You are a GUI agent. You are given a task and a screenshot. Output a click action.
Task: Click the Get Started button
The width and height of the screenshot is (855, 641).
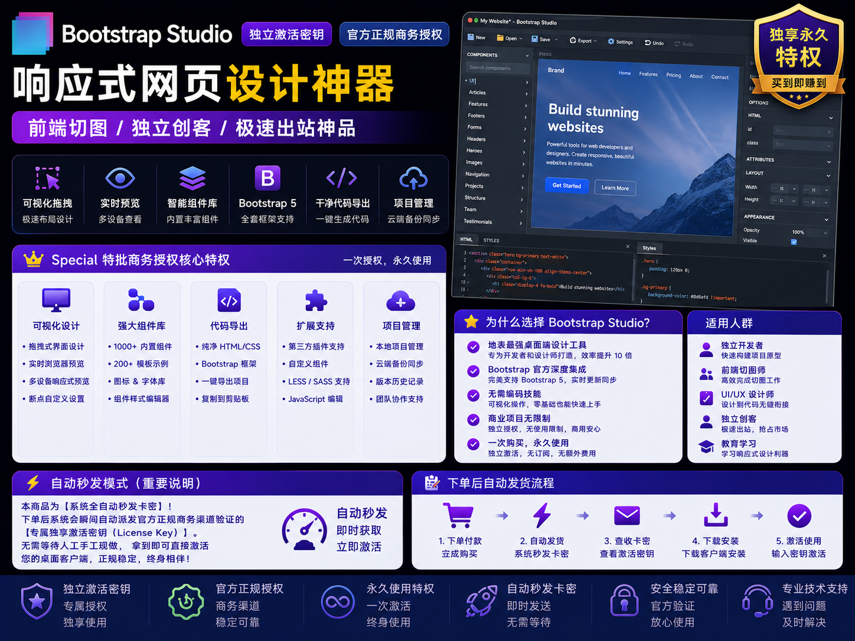click(x=567, y=185)
